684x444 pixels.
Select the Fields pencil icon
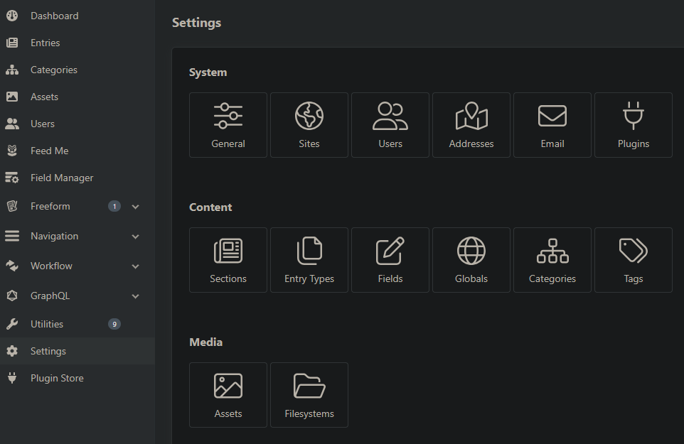390,250
